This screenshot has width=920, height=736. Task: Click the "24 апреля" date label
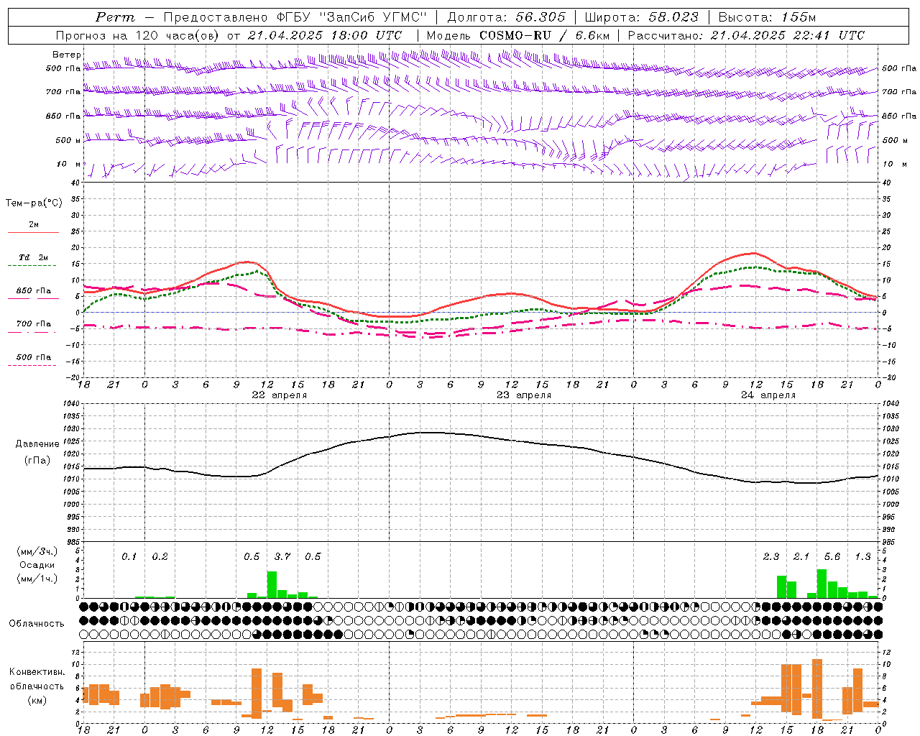click(x=768, y=395)
